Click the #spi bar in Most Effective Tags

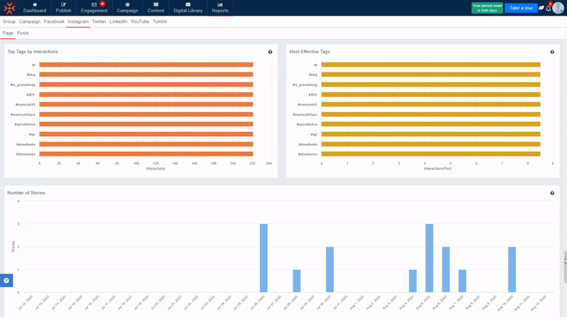[x=431, y=134]
